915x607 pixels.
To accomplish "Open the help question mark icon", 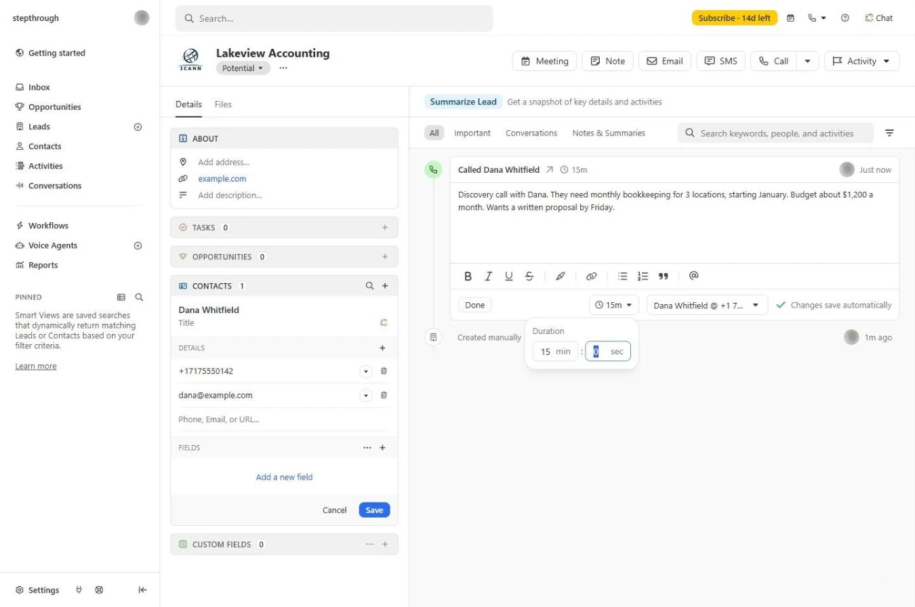I will point(845,18).
